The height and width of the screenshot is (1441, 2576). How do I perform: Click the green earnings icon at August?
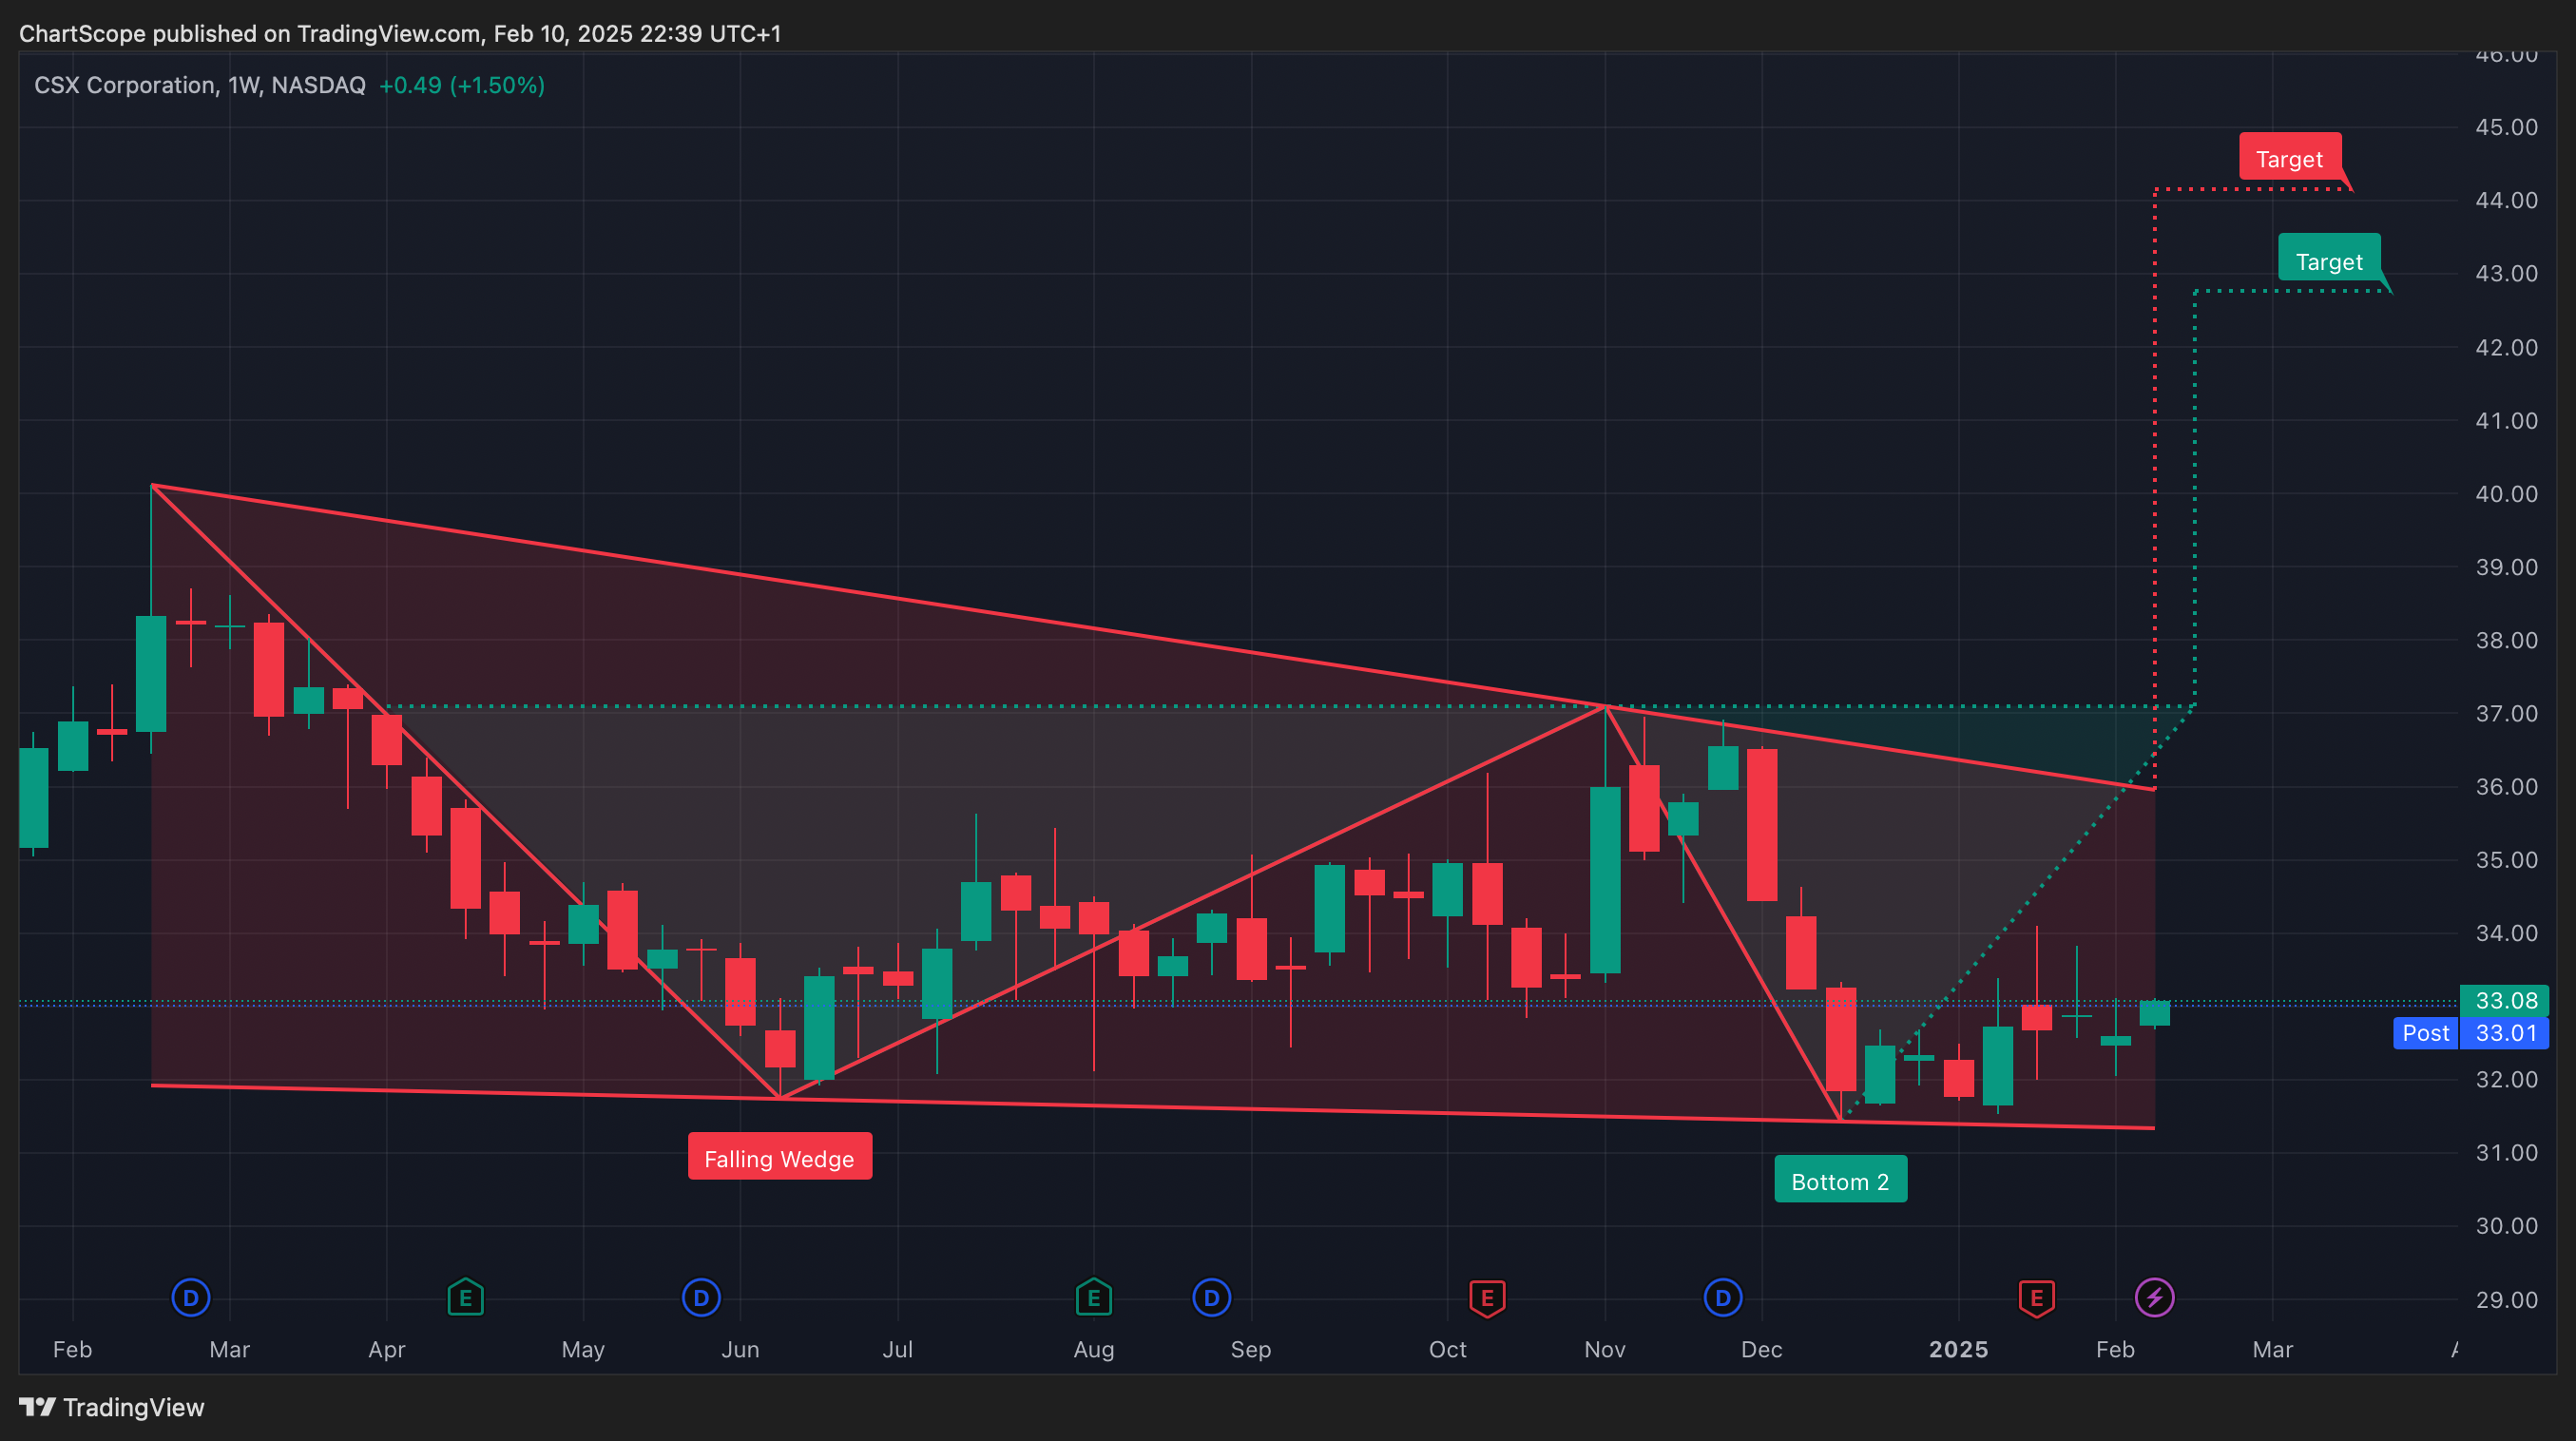click(x=1093, y=1298)
